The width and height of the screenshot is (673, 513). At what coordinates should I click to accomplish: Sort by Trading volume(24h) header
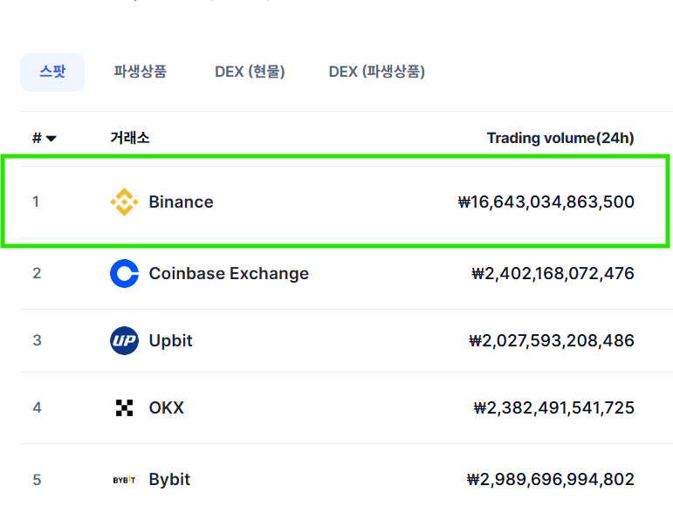click(x=560, y=138)
